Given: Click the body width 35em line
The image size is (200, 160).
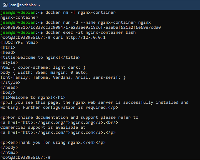Looking at the screenshot, I should click(x=44, y=72).
